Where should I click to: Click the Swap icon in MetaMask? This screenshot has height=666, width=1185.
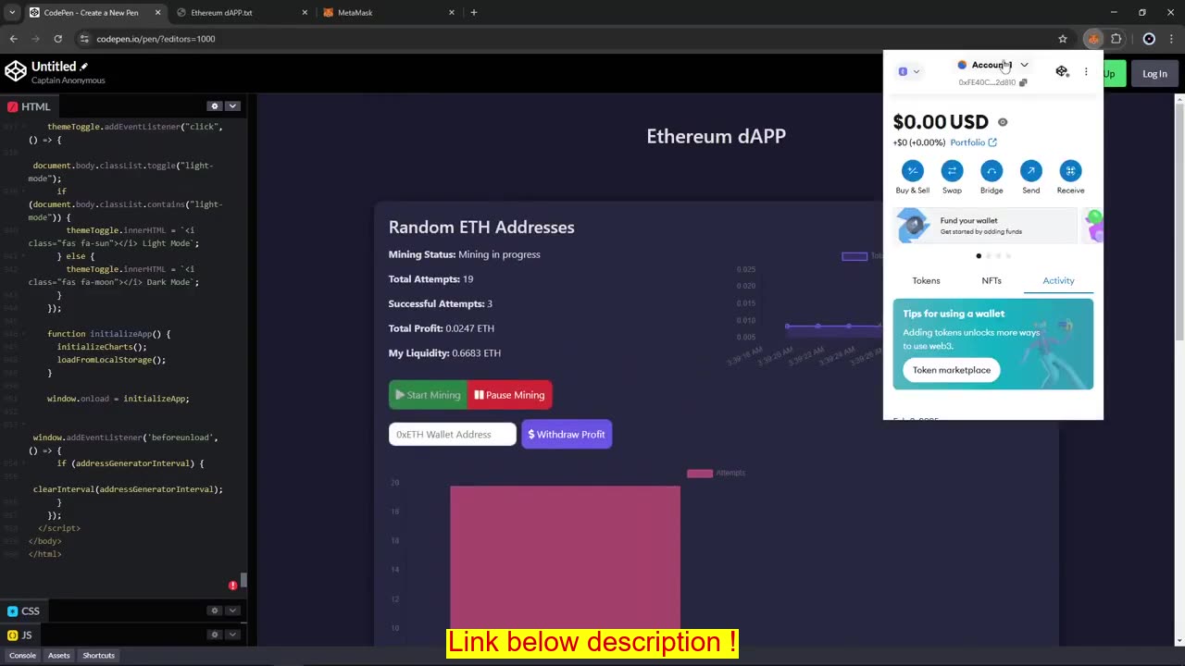[952, 171]
